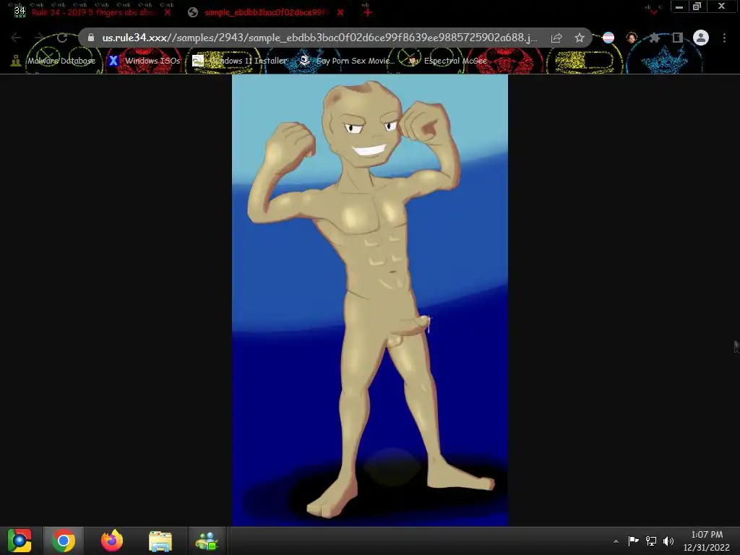Expand the tab search dropdown arrow

(653, 12)
